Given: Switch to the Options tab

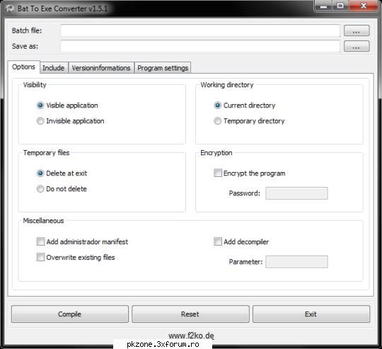Looking at the screenshot, I should coord(23,67).
